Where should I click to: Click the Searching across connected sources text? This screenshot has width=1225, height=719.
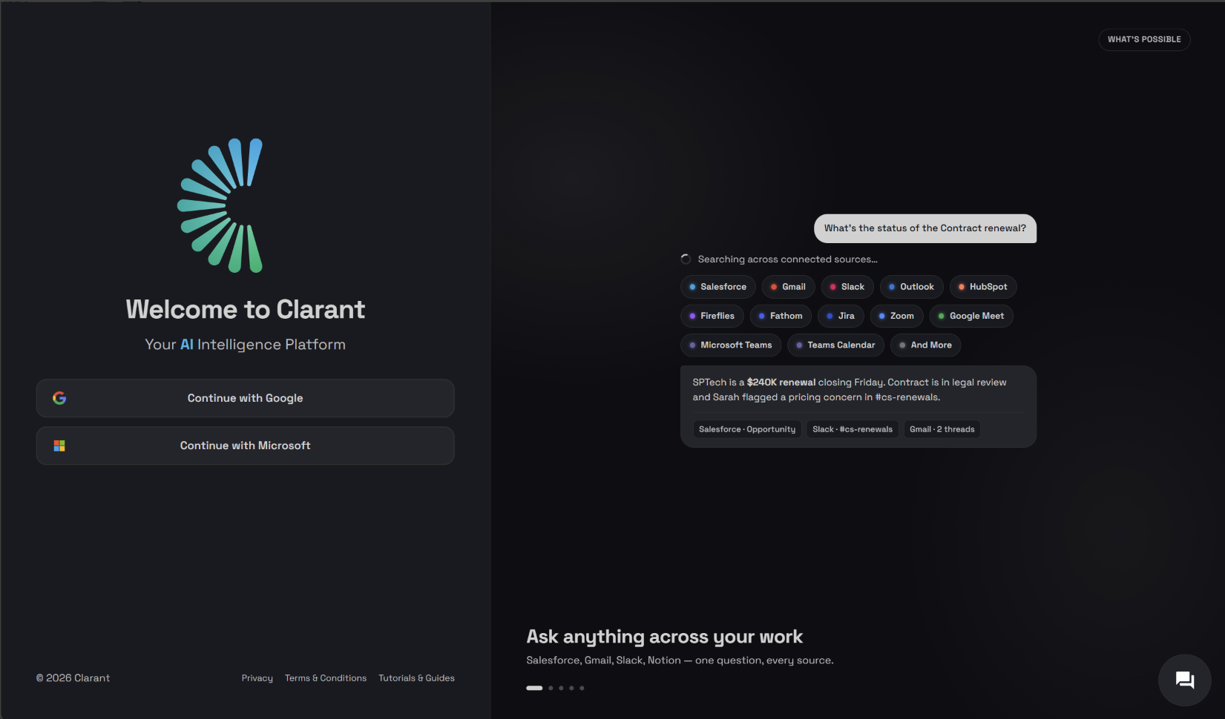pyautogui.click(x=787, y=259)
